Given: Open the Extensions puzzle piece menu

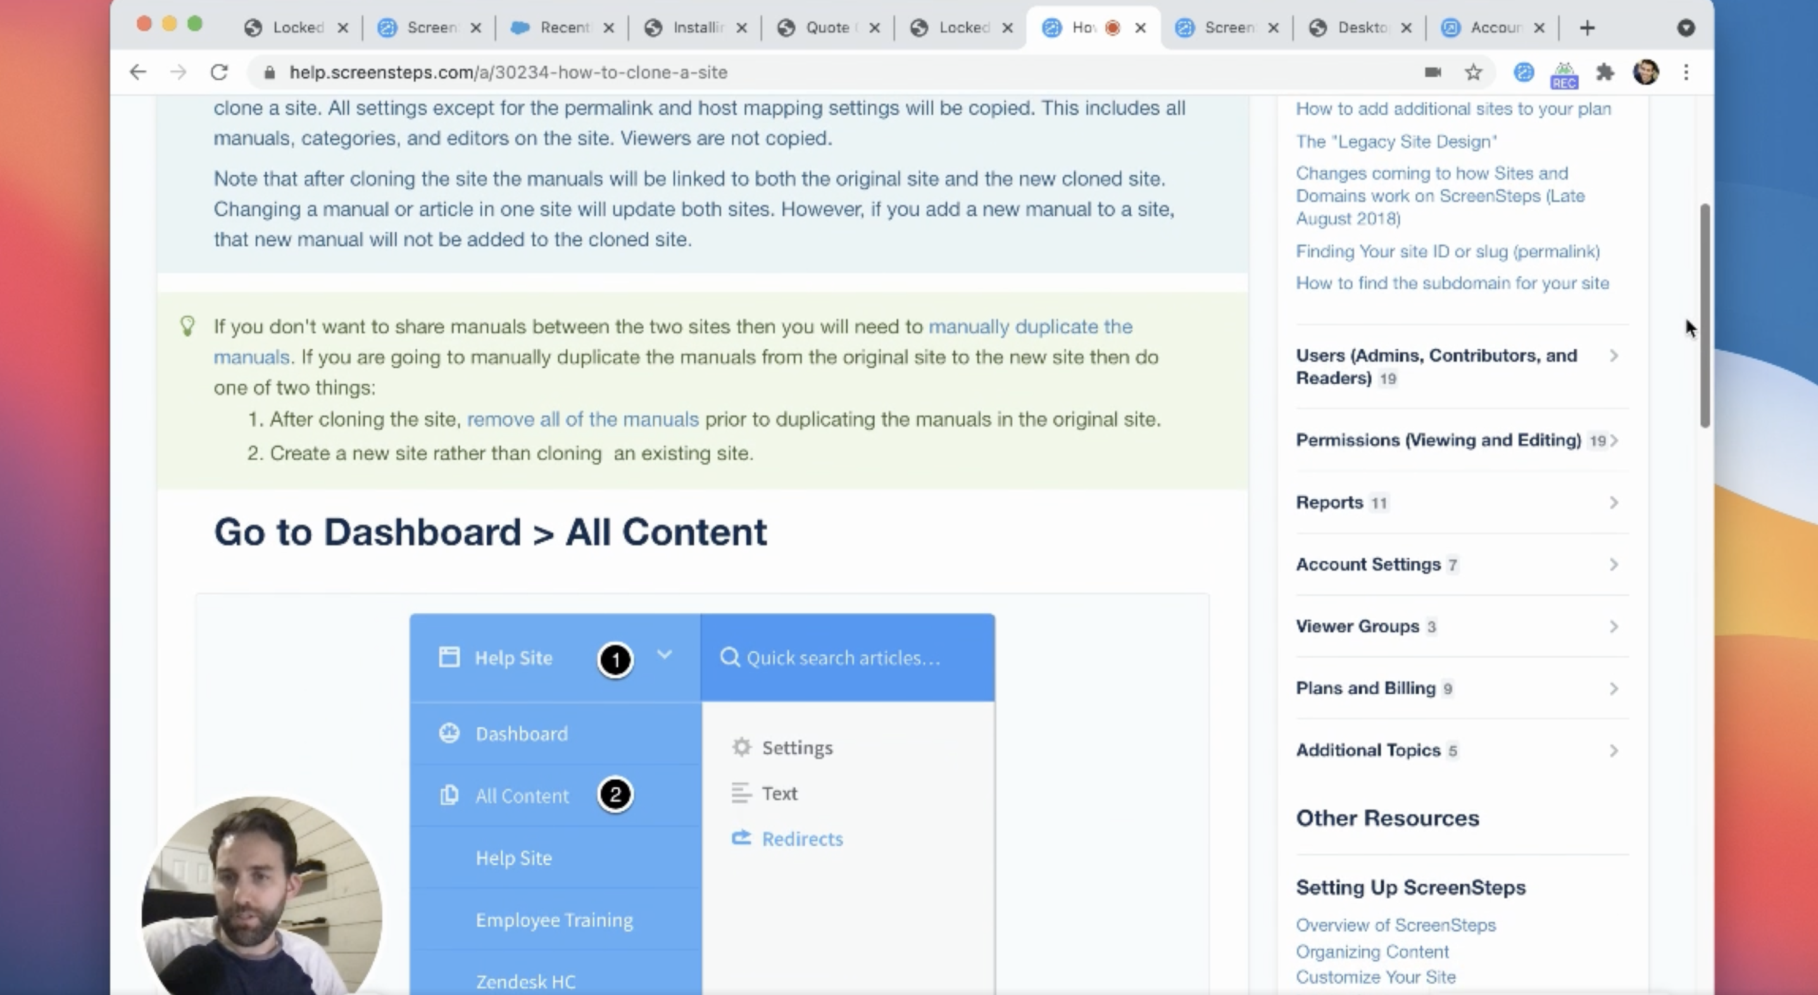Looking at the screenshot, I should 1605,72.
